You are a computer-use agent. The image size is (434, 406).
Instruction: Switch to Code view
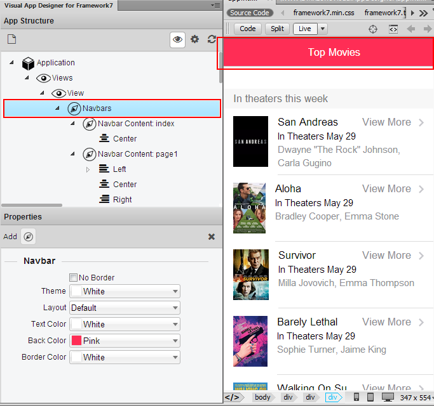coord(248,29)
